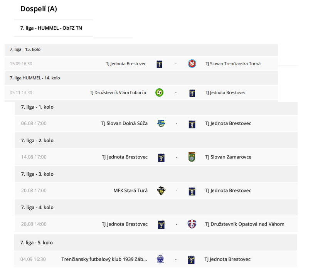Open the Dospelí (A) team heading
The width and height of the screenshot is (313, 271).
39,9
